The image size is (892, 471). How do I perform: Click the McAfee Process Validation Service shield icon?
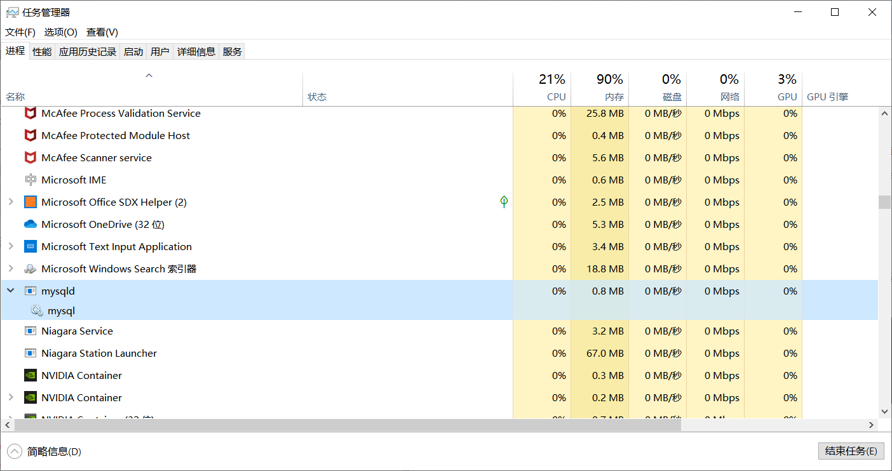[x=30, y=114]
